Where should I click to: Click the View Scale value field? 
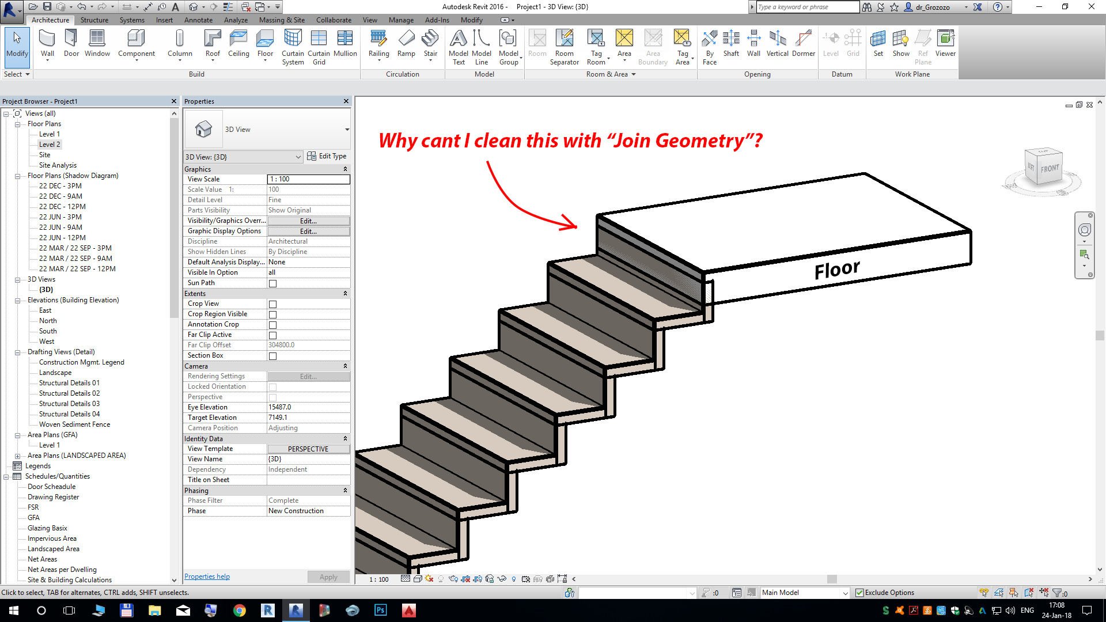click(x=308, y=179)
